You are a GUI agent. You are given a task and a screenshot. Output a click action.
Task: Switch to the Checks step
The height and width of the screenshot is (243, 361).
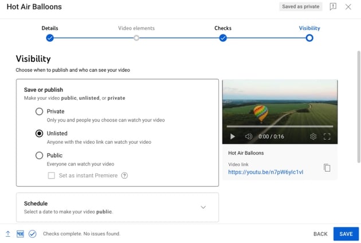coord(223,38)
